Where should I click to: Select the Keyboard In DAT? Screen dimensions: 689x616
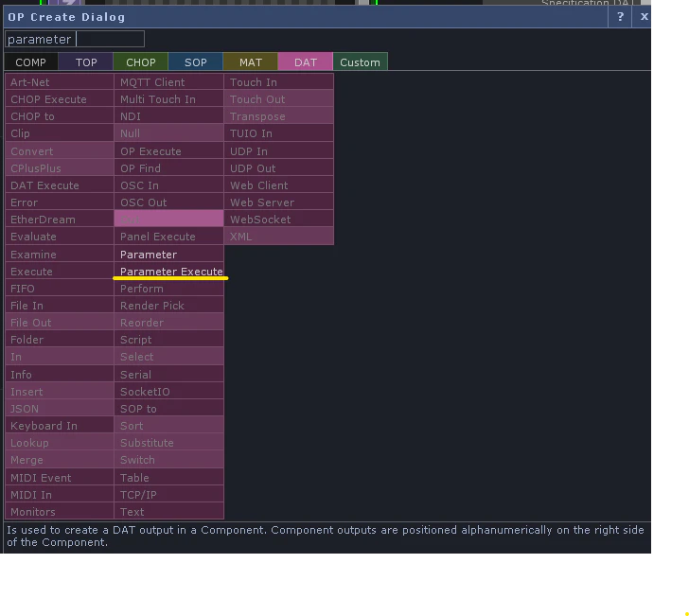60,426
